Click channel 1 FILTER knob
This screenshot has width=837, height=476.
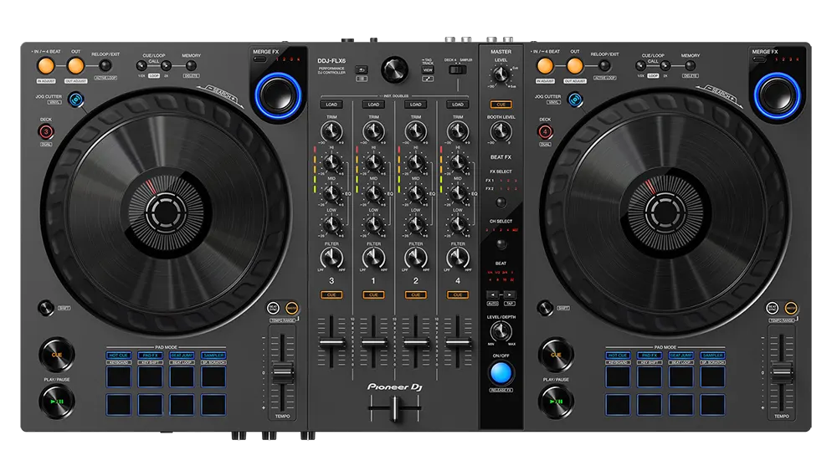pos(373,258)
